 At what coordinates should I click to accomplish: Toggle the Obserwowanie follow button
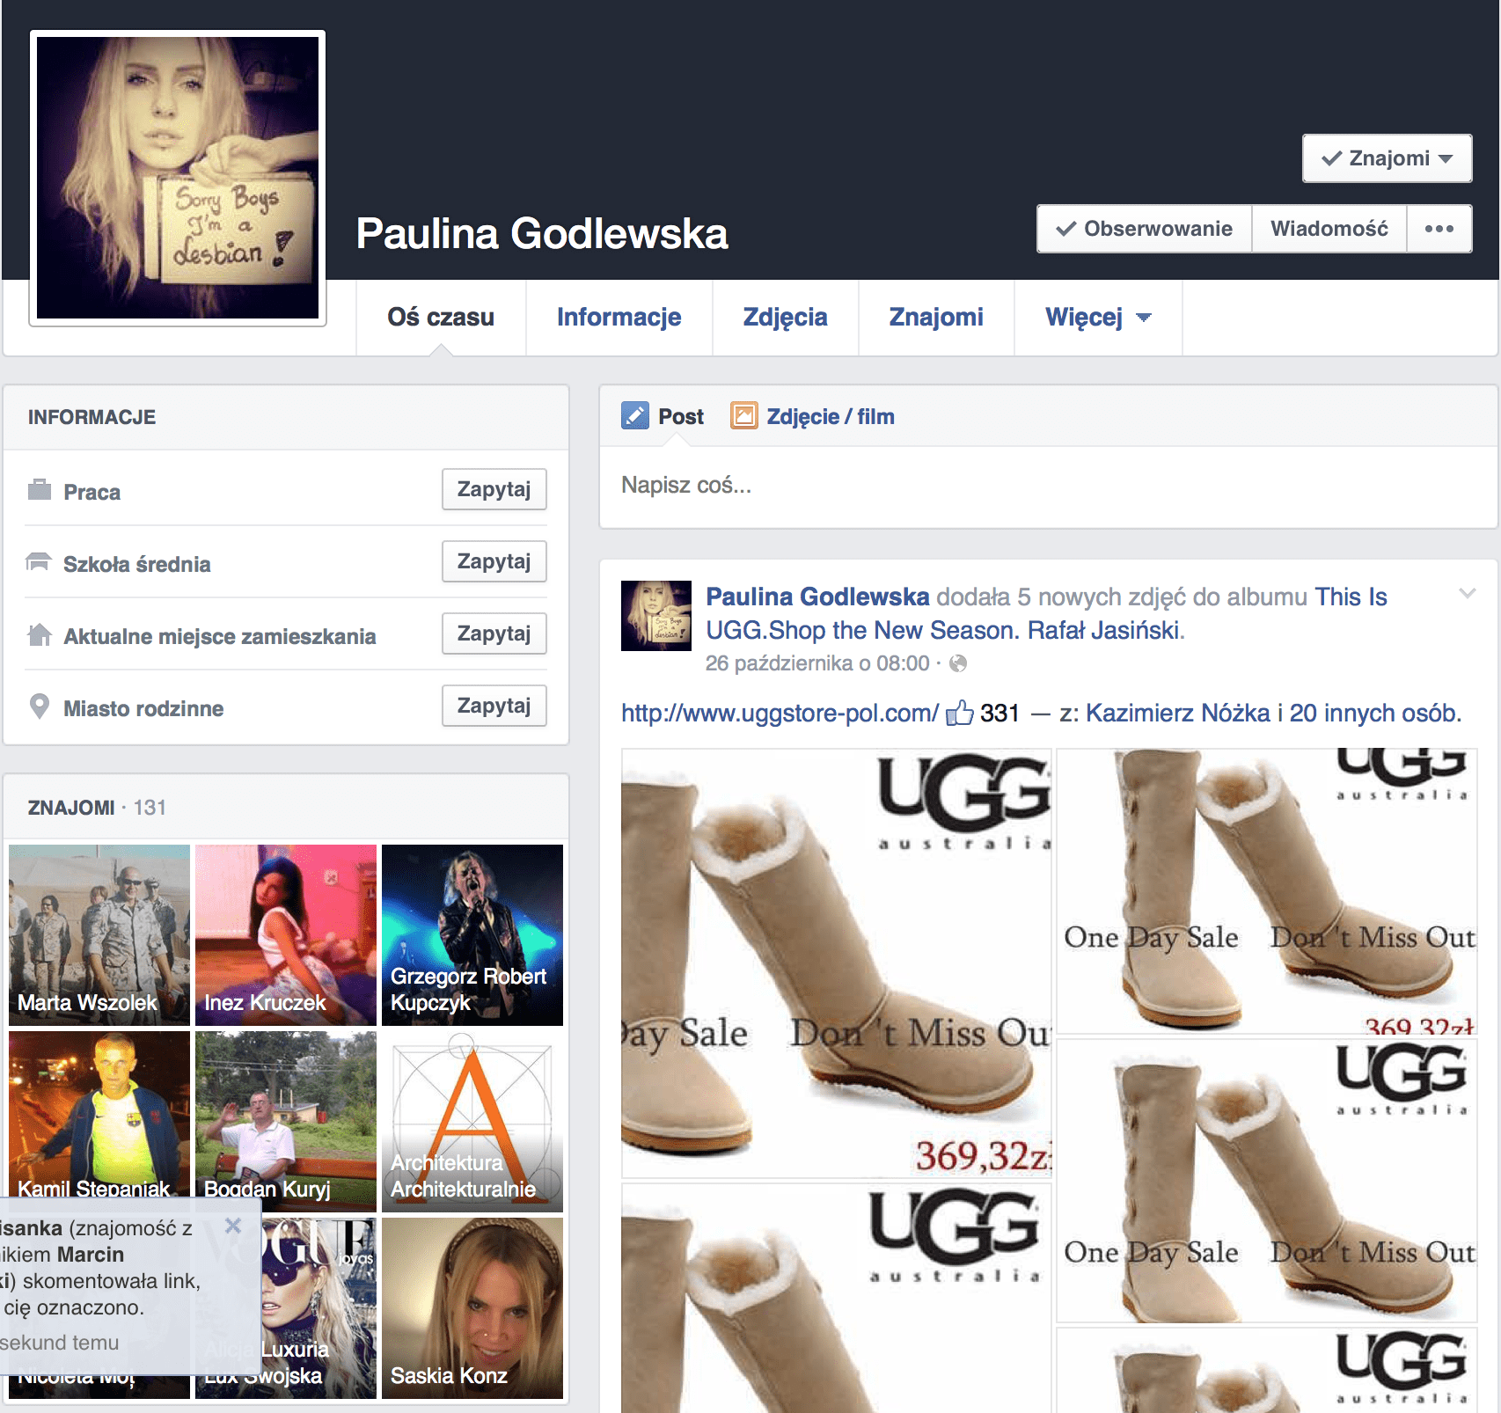pyautogui.click(x=1145, y=229)
